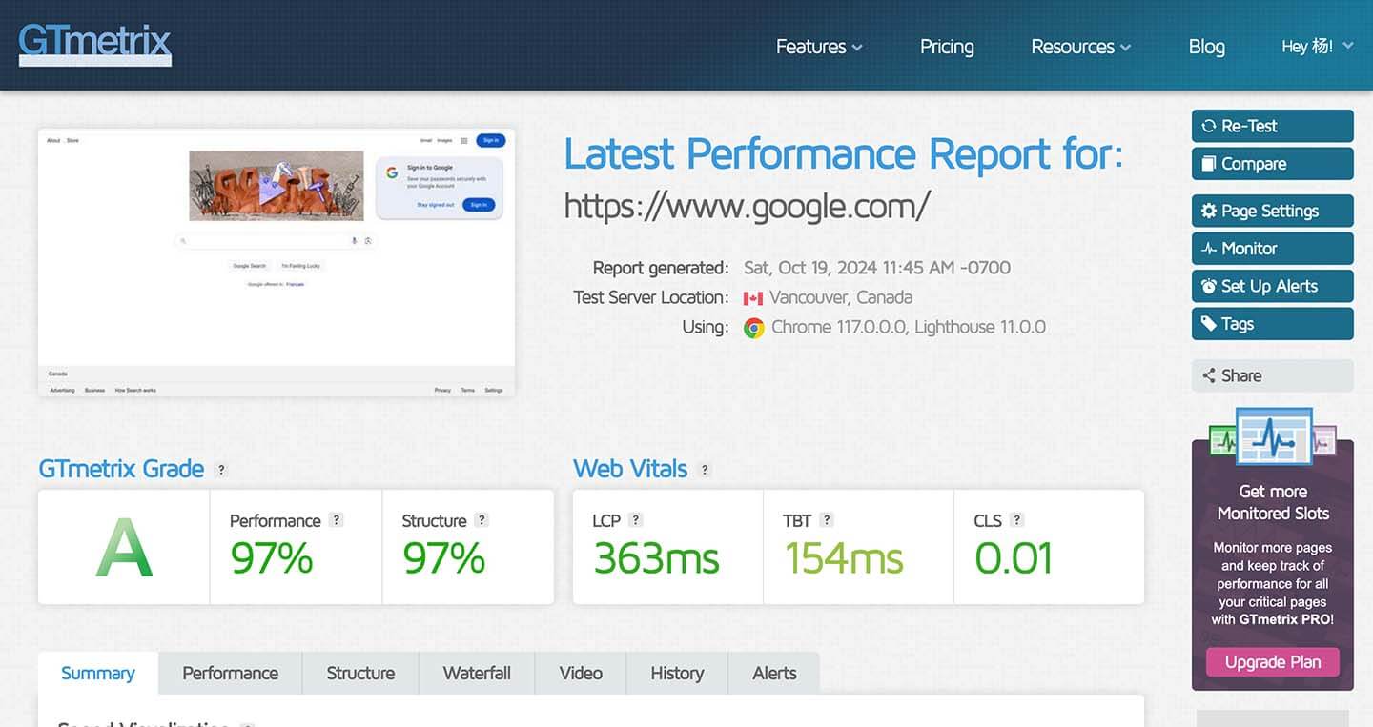This screenshot has width=1373, height=727.
Task: Switch to the Summary tab
Action: [x=98, y=674]
